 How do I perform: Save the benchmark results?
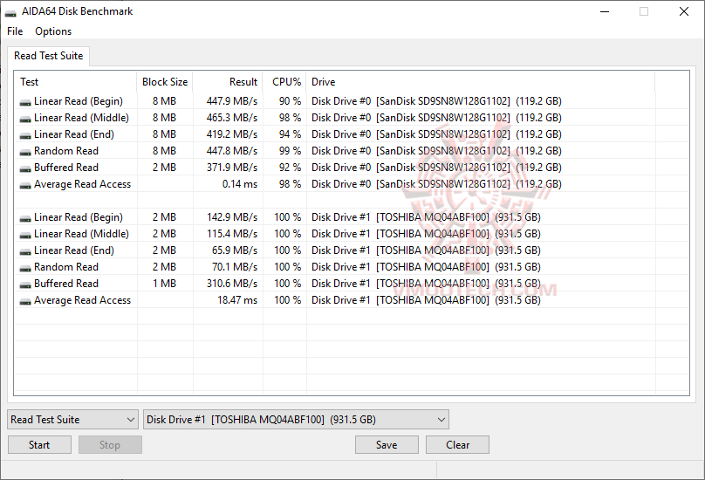[387, 445]
